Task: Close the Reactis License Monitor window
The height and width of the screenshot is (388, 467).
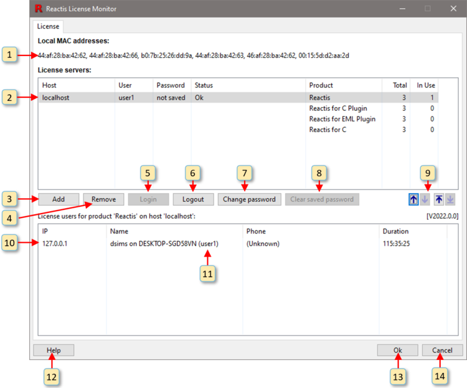Action: (x=453, y=9)
